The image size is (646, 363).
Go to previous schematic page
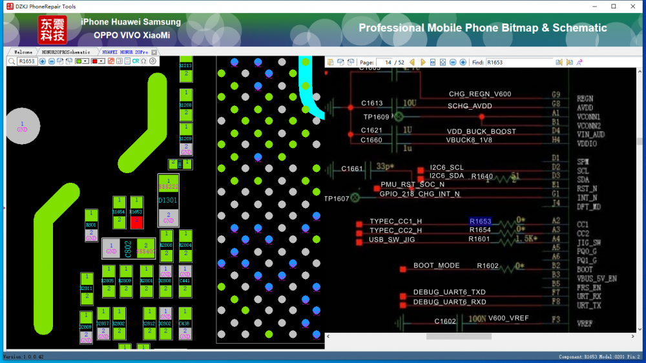tap(412, 62)
